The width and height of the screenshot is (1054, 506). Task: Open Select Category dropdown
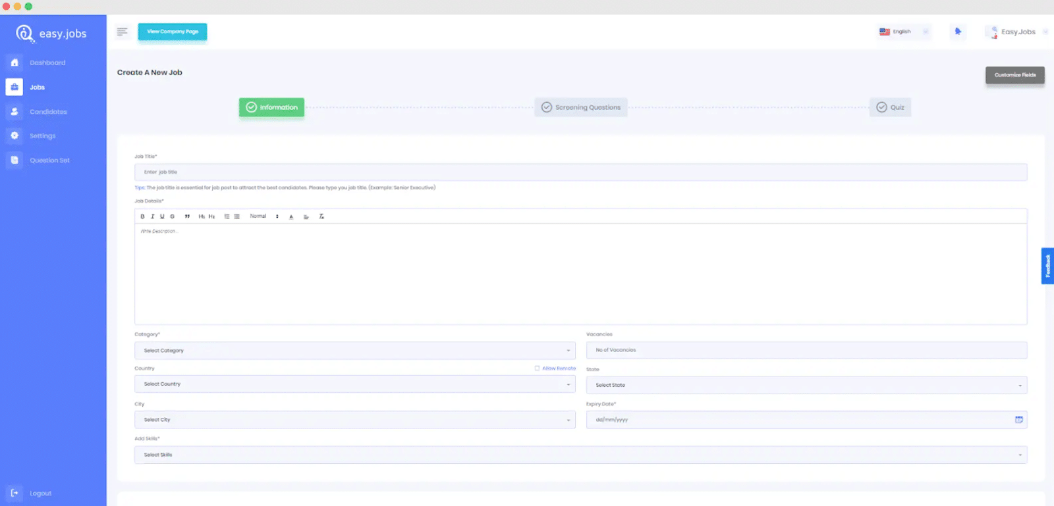point(355,350)
